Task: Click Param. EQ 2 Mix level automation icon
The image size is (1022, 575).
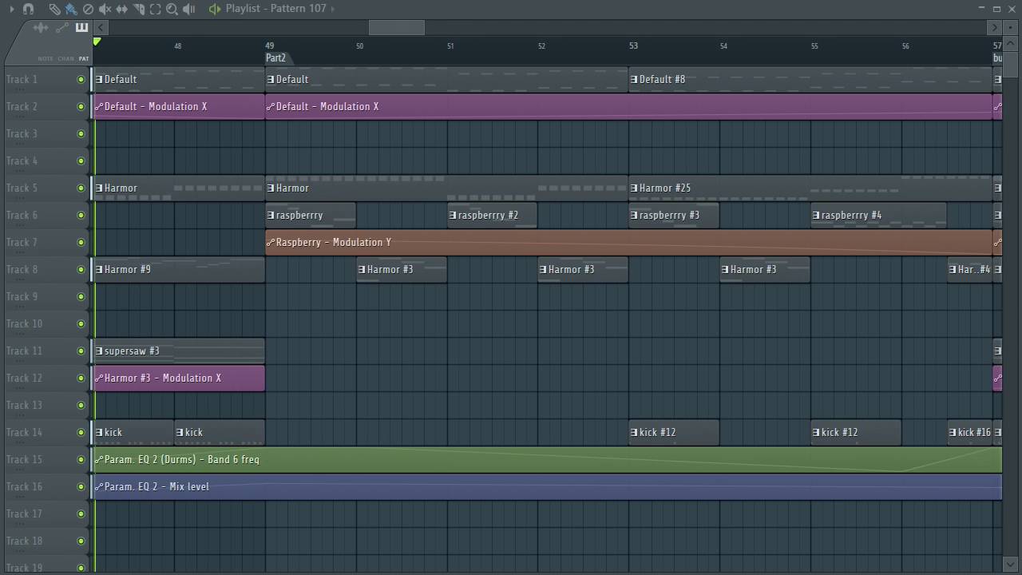Action: tap(99, 486)
